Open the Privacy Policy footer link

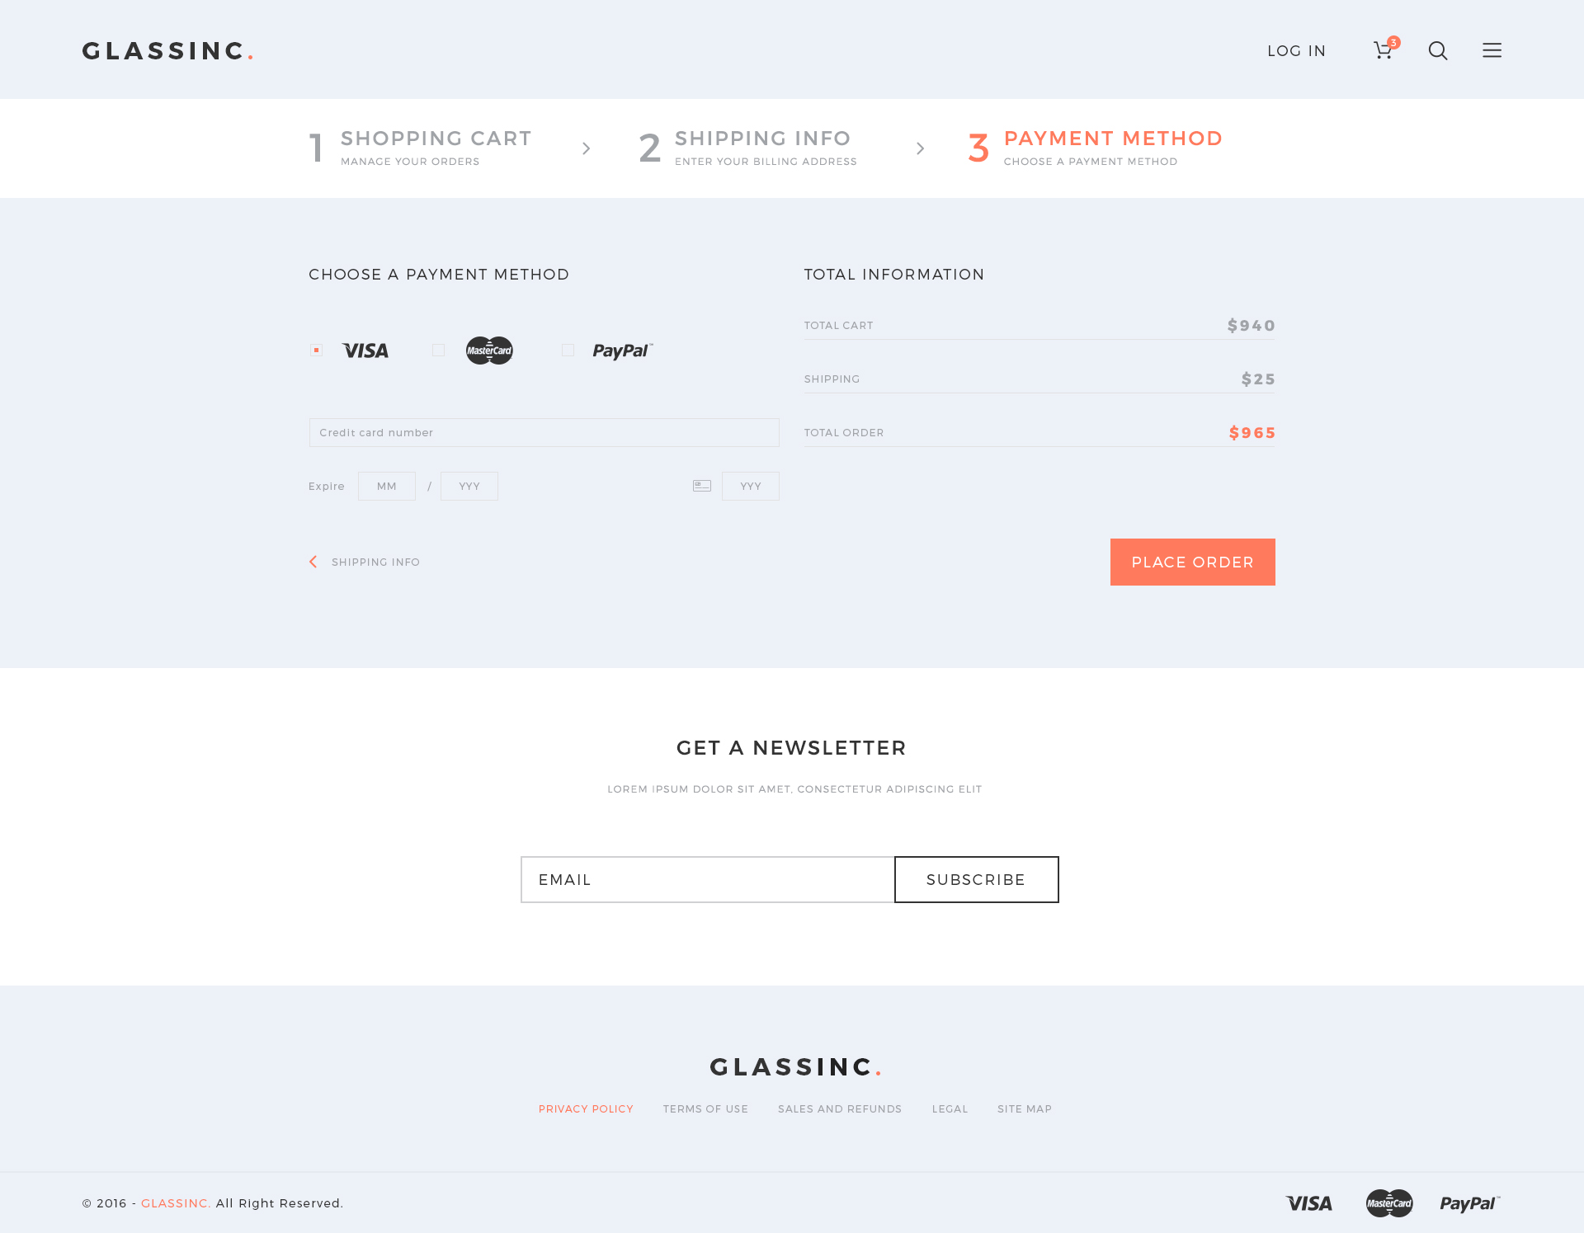(586, 1108)
